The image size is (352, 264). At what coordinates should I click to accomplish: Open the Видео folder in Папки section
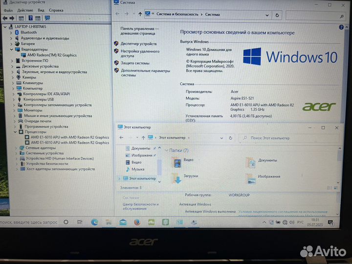click(x=182, y=162)
